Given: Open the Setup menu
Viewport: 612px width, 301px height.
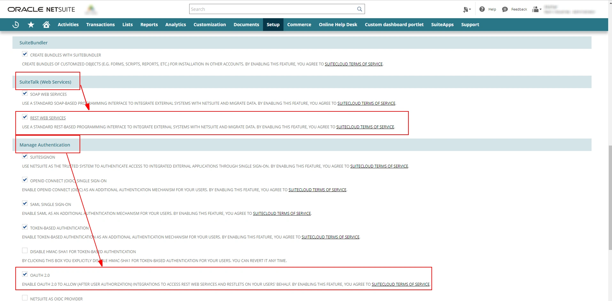Looking at the screenshot, I should point(273,25).
